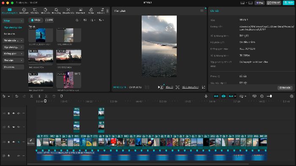
Task: Expand the preview to full screen
Action: pyautogui.click(x=203, y=87)
